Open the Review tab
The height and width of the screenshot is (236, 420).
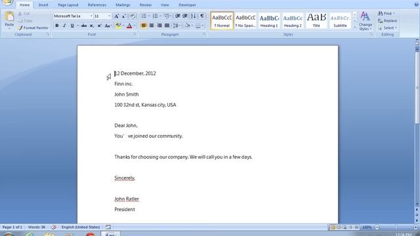coord(146,5)
